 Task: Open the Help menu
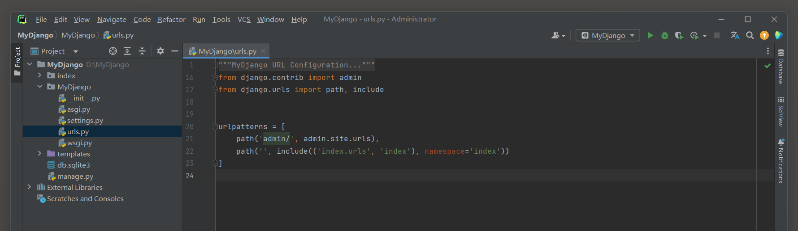[x=299, y=19]
